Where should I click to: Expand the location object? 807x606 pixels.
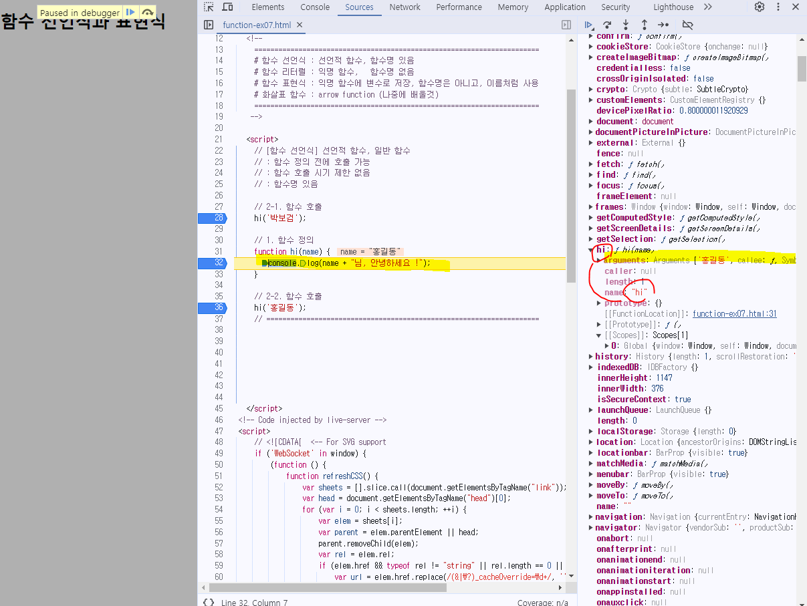(x=591, y=442)
